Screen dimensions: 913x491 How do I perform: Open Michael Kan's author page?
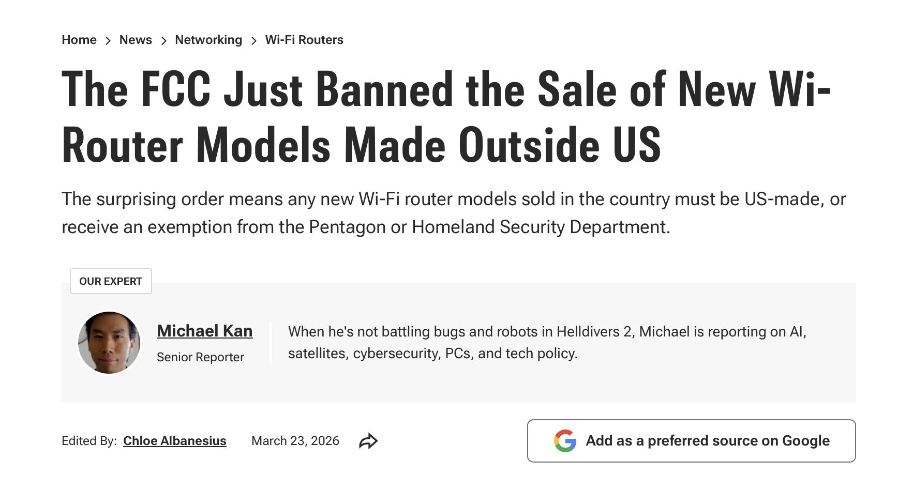tap(204, 331)
